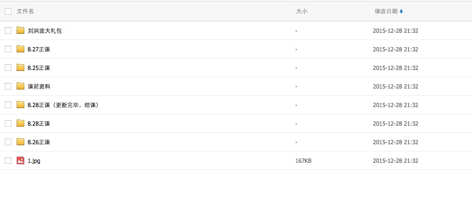Click the 8.25正课 folder icon
Viewport: 472px width, 199px height.
pyautogui.click(x=20, y=68)
